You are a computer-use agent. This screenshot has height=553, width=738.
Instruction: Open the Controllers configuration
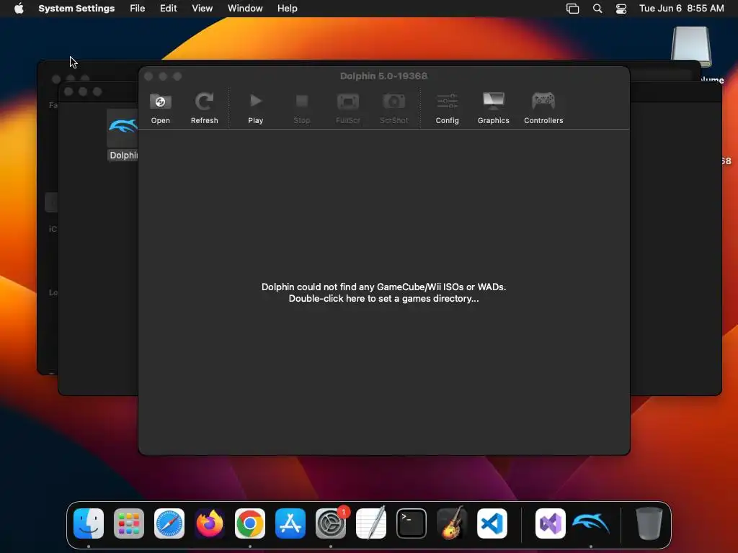pos(543,109)
